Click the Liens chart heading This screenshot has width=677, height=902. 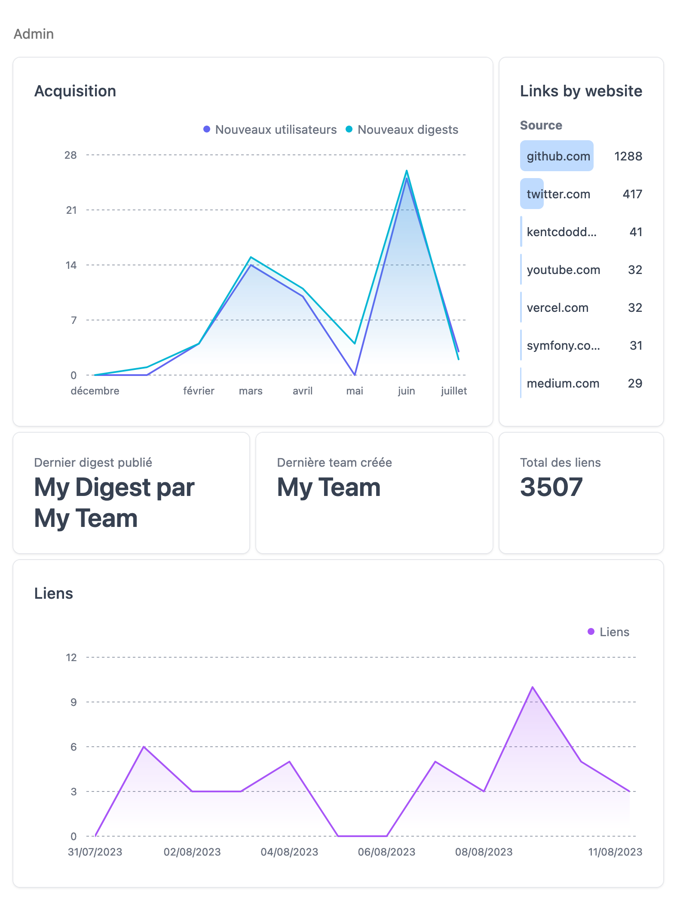(x=54, y=594)
